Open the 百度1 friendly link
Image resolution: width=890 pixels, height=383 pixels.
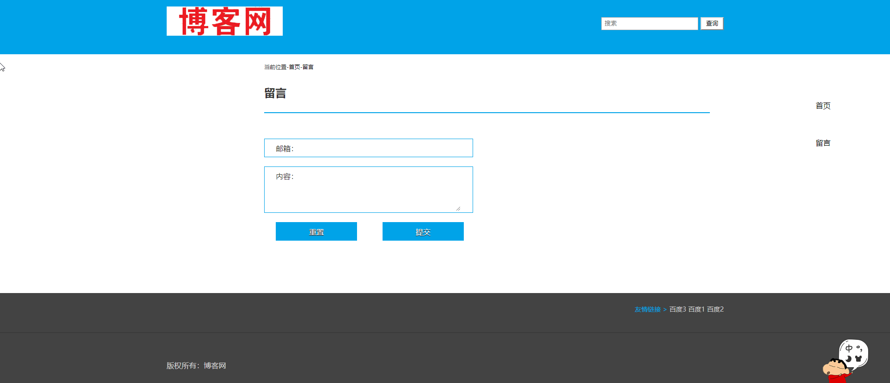[x=696, y=309]
